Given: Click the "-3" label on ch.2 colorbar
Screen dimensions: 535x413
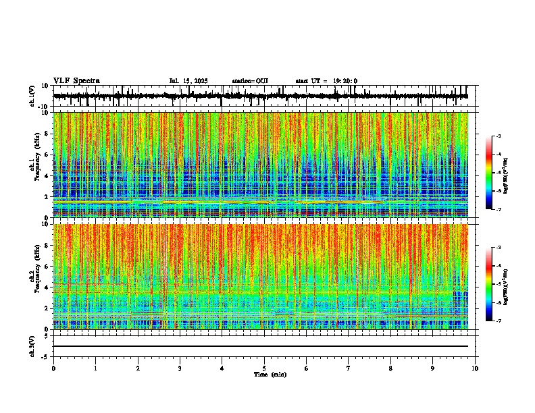Looking at the screenshot, I should click(498, 248).
